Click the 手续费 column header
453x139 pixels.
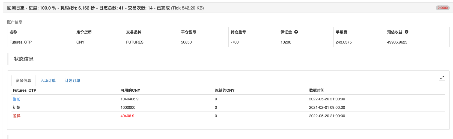click(341, 32)
